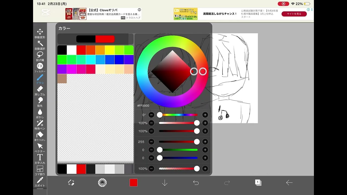The width and height of the screenshot is (347, 195).
Task: Undo the last stroke
Action: [196, 183]
